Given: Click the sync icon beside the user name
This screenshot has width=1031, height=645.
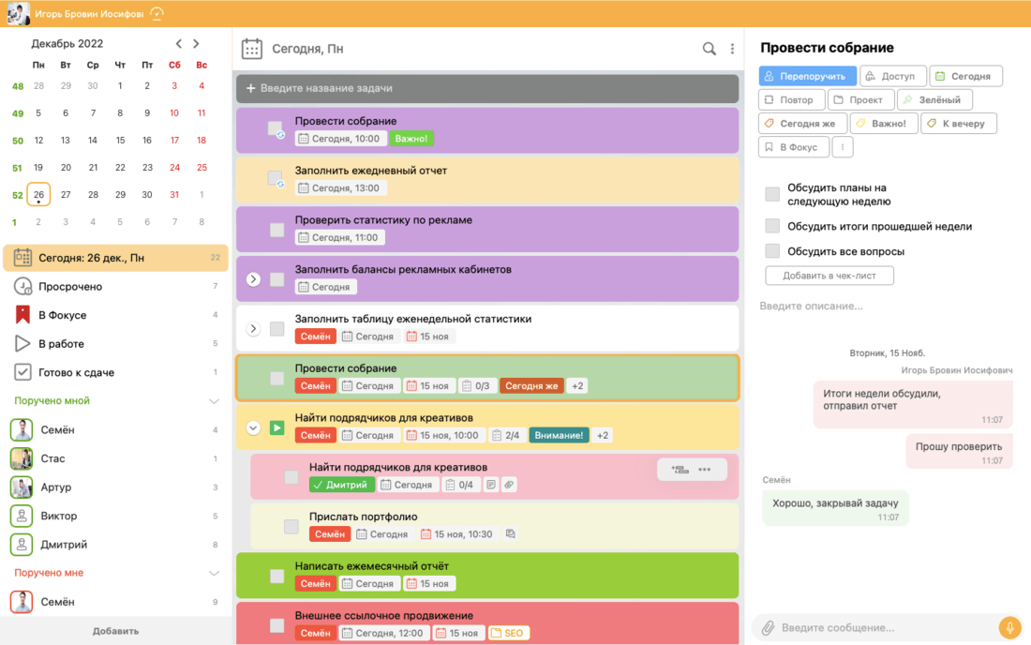Looking at the screenshot, I should tap(157, 13).
